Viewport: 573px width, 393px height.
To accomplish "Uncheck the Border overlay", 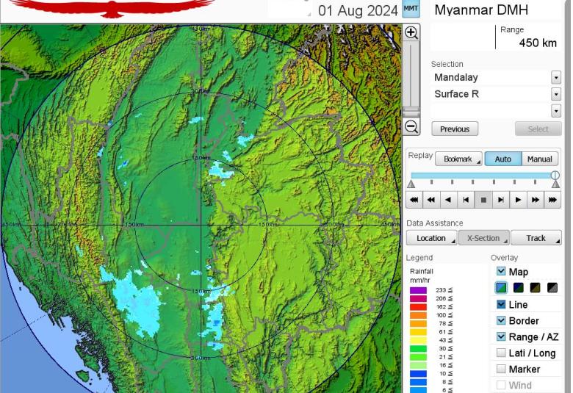I will coord(501,320).
